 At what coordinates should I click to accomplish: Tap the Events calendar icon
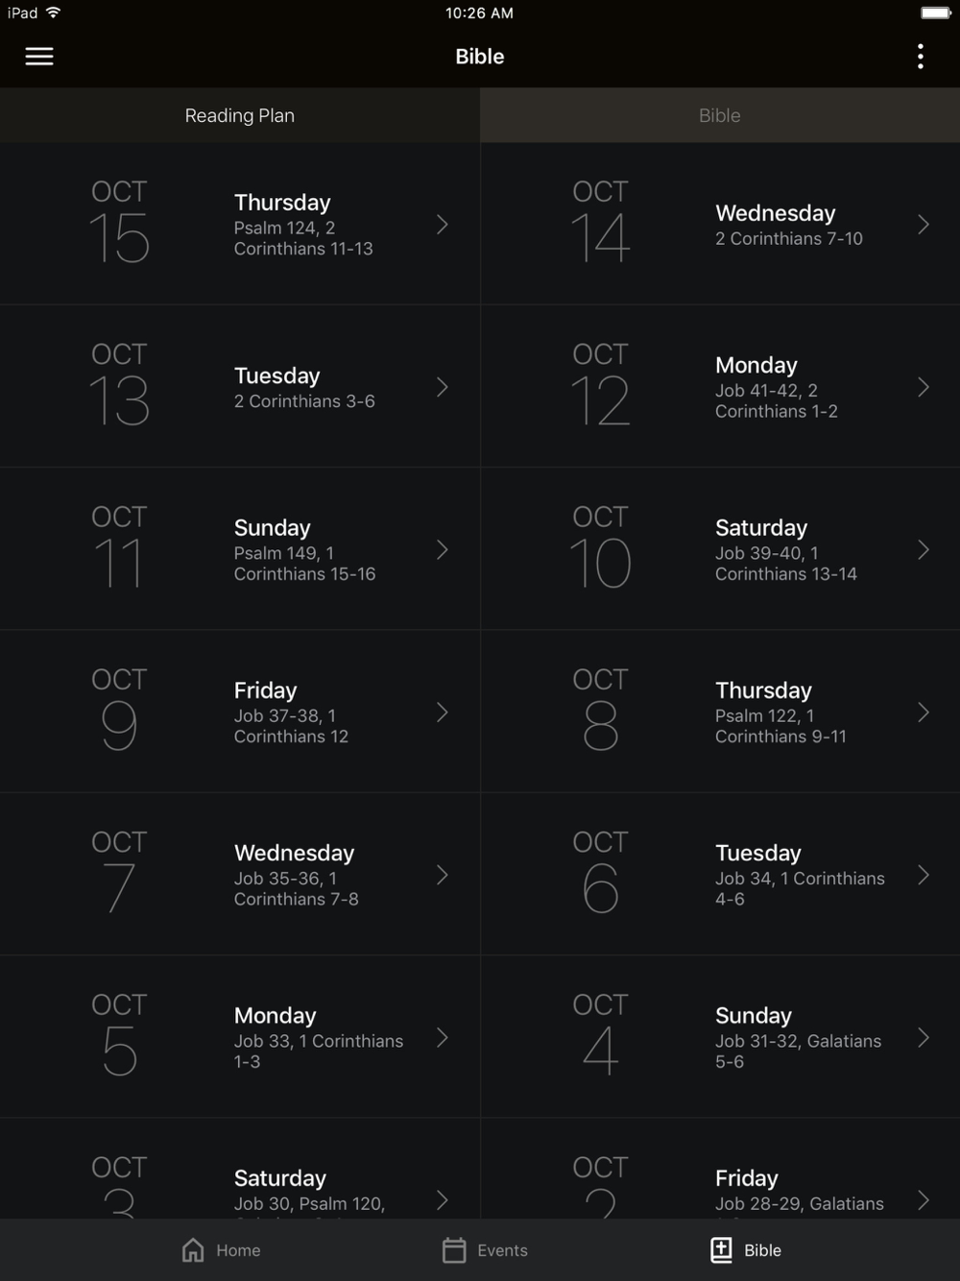point(454,1249)
